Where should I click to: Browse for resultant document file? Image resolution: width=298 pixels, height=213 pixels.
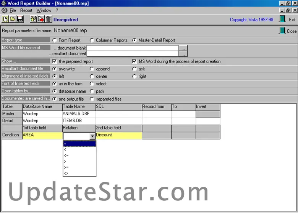[183, 54]
